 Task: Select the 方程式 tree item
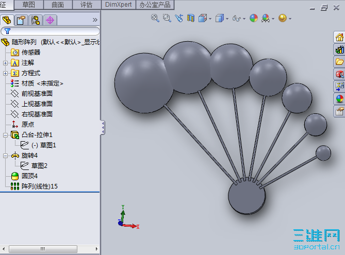coord(31,73)
